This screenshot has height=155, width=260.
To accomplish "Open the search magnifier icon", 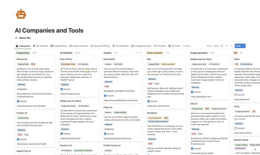I will point(222,46).
